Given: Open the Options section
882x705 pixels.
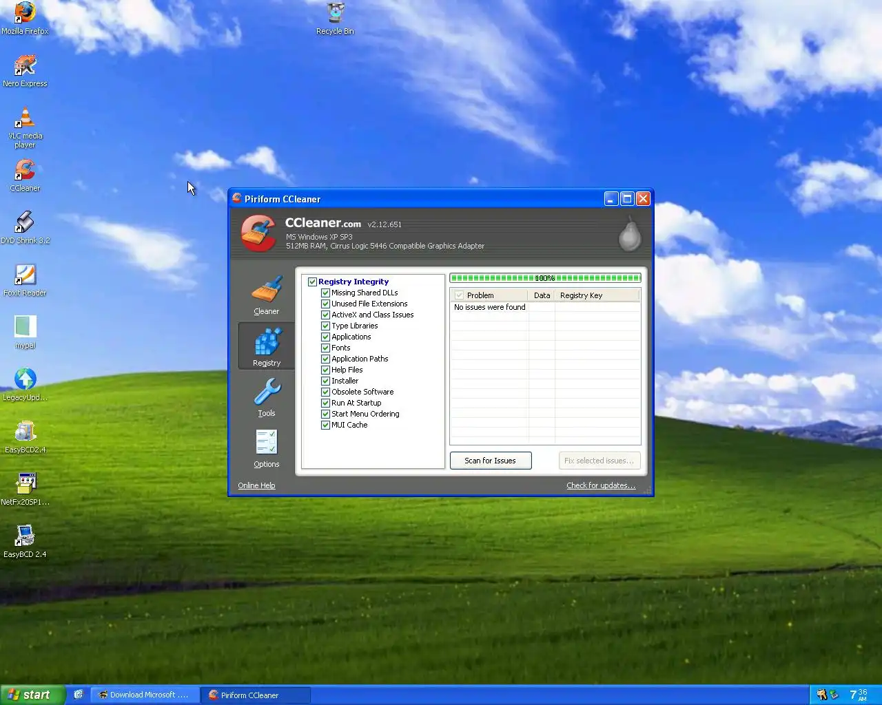Looking at the screenshot, I should [x=266, y=448].
